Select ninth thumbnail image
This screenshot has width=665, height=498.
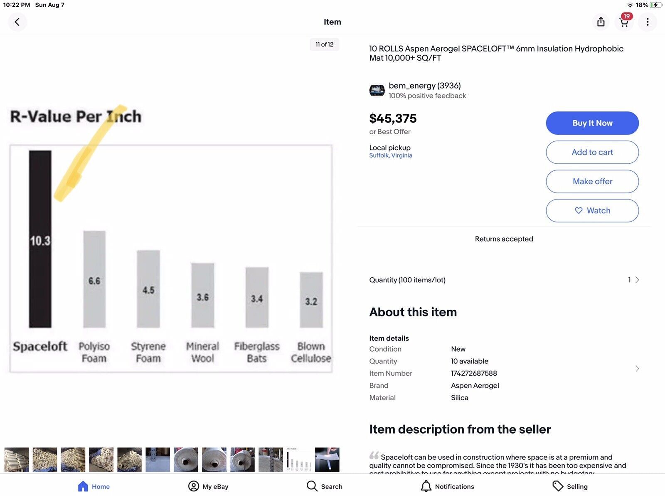(x=243, y=459)
